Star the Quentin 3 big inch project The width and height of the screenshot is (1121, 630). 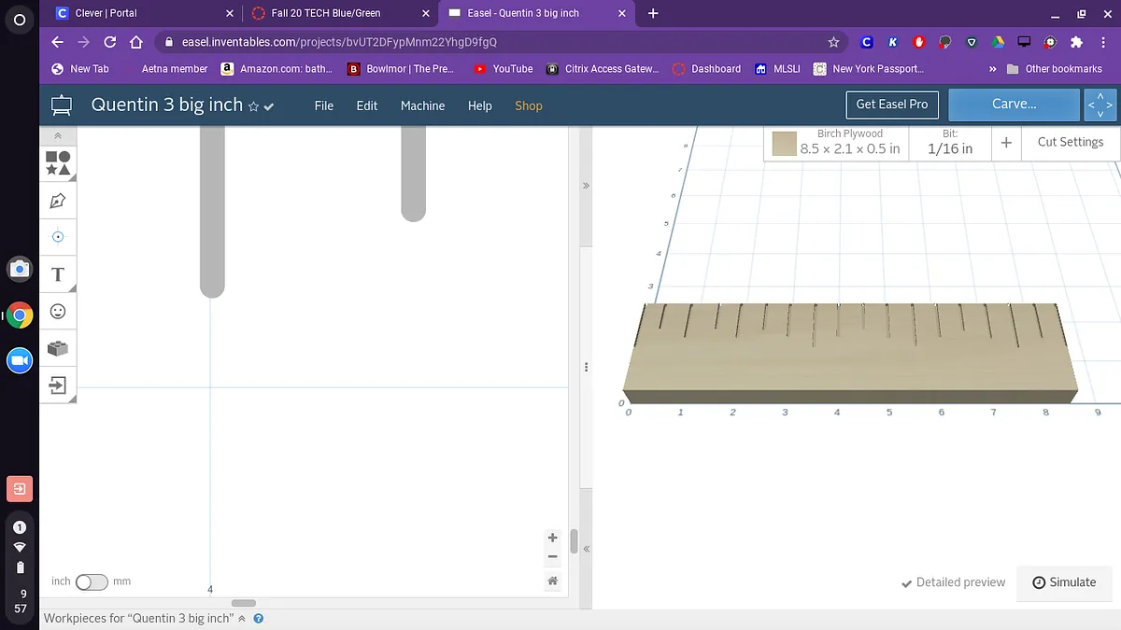tap(253, 106)
